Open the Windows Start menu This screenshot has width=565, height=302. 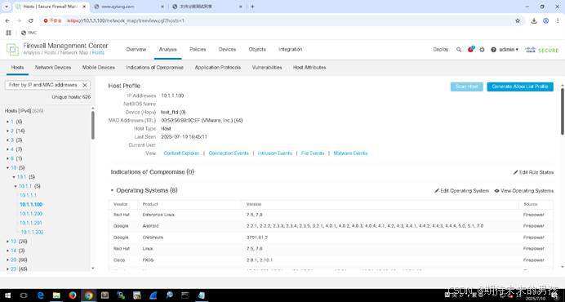(7, 295)
